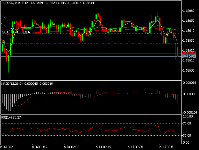Click the 6 Jul 02:03 time label
Screen dimensions: 199x150
[72, 147]
